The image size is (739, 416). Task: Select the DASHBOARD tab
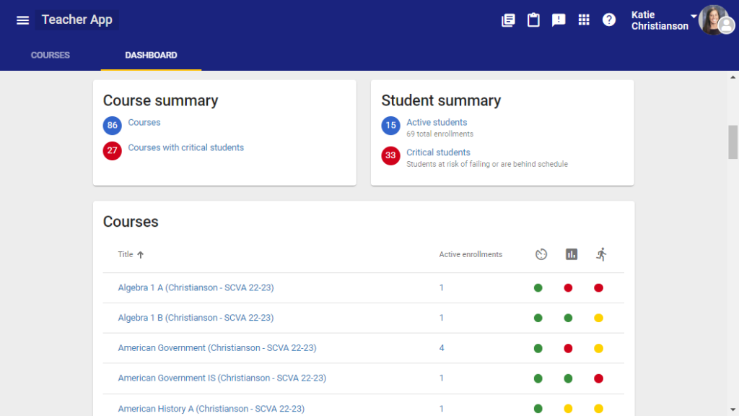pos(151,55)
